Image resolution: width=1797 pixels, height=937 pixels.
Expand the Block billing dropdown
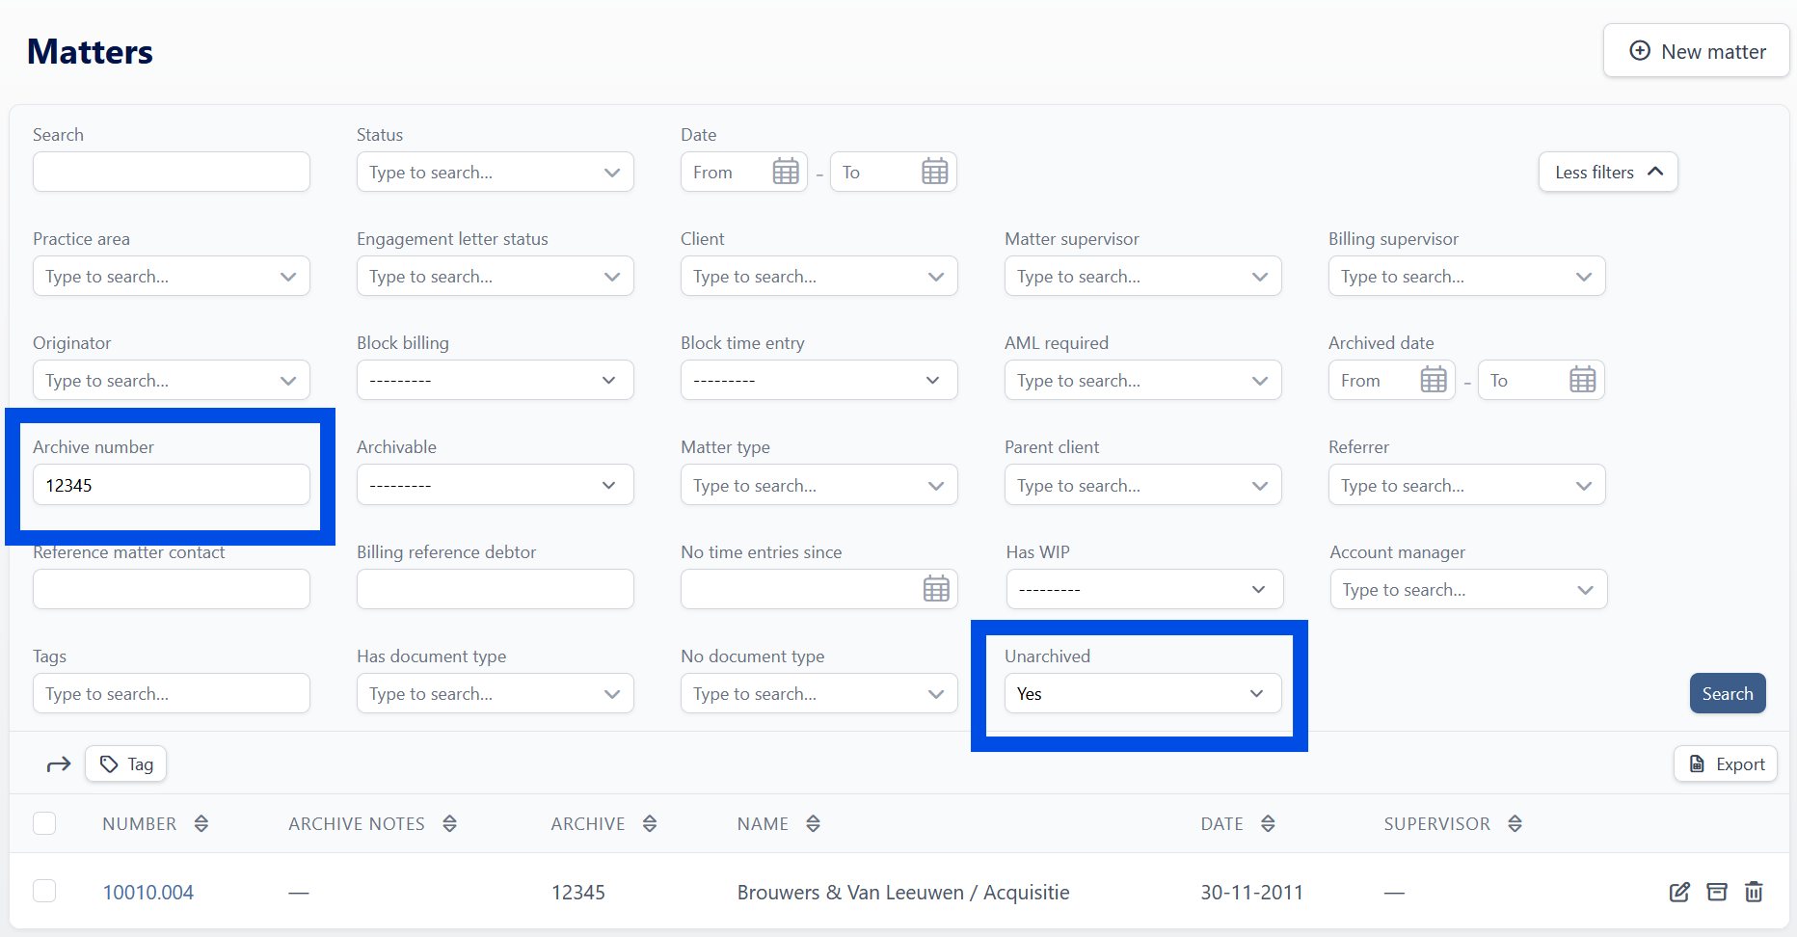tap(496, 380)
